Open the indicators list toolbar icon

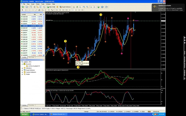tap(99, 7)
